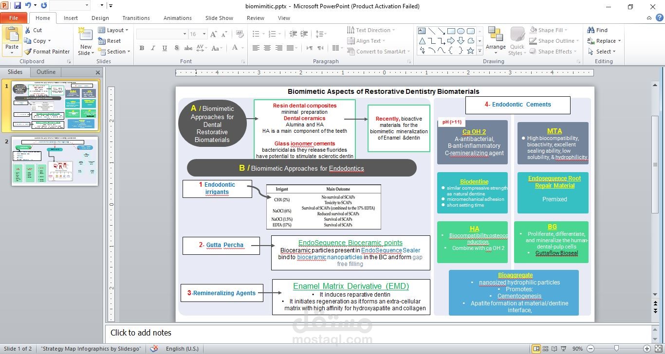This screenshot has height=354, width=665.
Task: Toggle Bold formatting
Action: coord(142,48)
